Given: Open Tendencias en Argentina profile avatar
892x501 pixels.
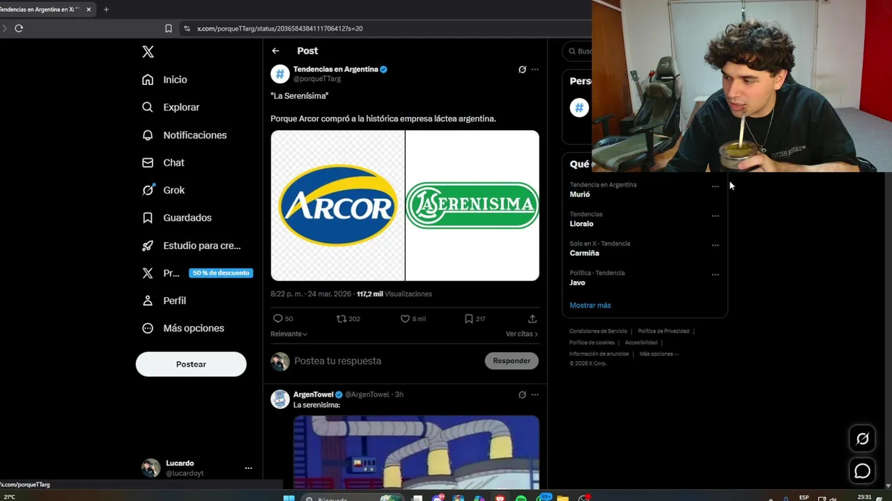Looking at the screenshot, I should tap(280, 74).
